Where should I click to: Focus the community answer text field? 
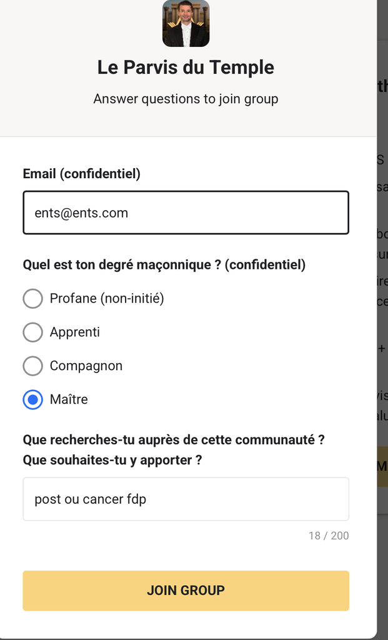pos(186,499)
